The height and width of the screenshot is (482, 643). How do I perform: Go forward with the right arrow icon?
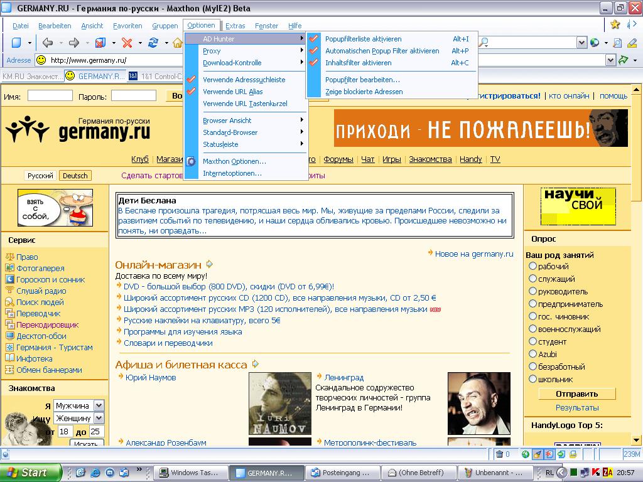pos(74,43)
